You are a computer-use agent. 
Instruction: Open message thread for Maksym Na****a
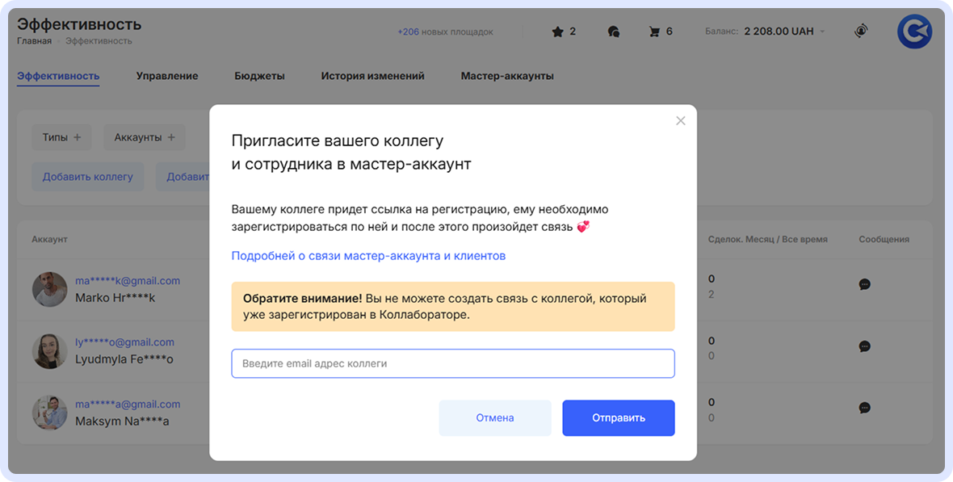(864, 409)
